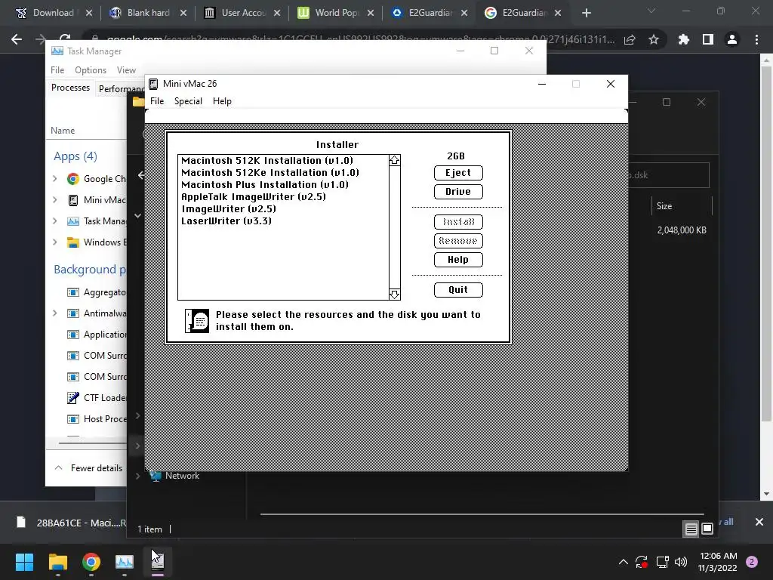Click the Eject button in Installer
Screen dimensions: 773x580
[x=458, y=173]
